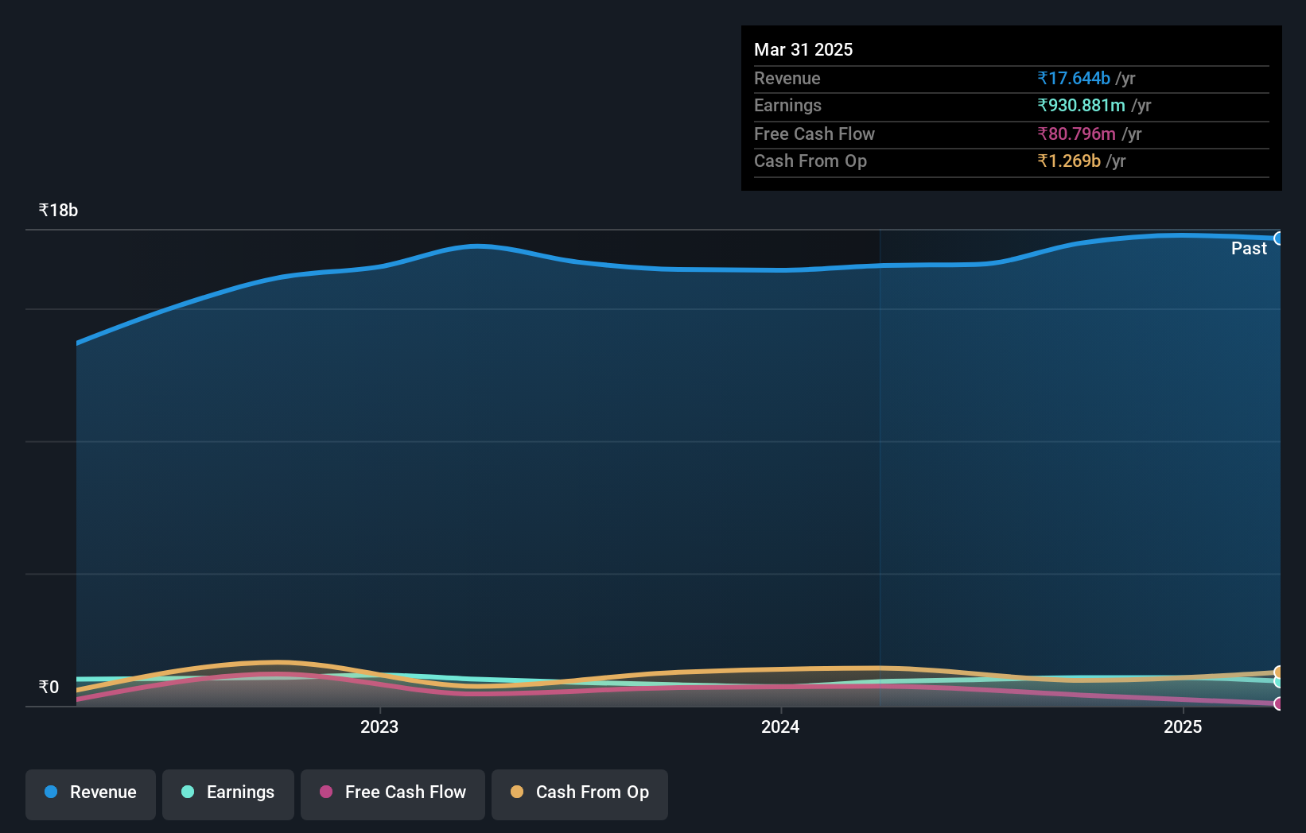Click the pink Free Cash Flow endpoint marker
Viewport: 1306px width, 833px height.
[1279, 703]
